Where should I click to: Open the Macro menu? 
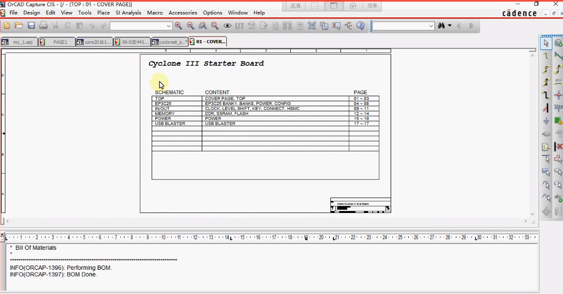tap(155, 13)
